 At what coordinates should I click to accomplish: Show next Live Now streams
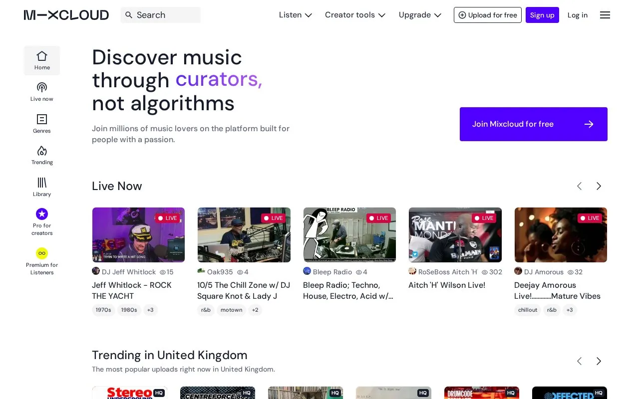pyautogui.click(x=599, y=186)
